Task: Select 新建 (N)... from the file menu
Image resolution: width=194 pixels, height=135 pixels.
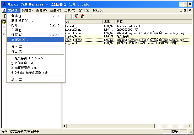Action: click(36, 16)
